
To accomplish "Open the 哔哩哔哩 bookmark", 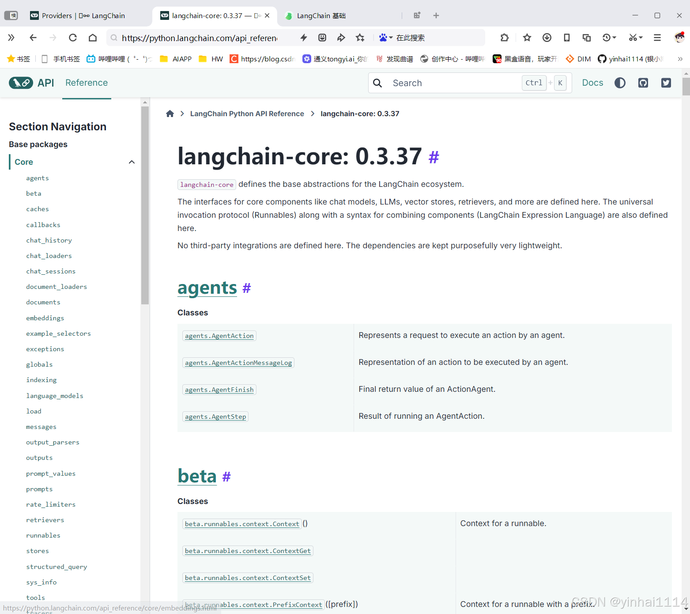I will pos(119,59).
